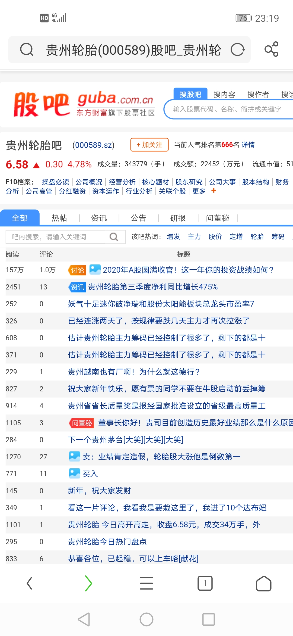Tap the search magnifier in address bar
This screenshot has width=293, height=636.
pos(27,50)
